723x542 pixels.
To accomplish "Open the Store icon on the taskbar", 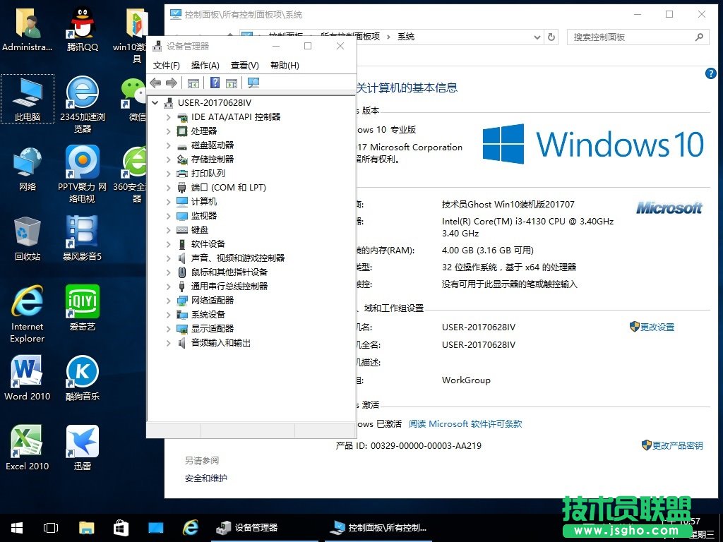I will (x=121, y=528).
